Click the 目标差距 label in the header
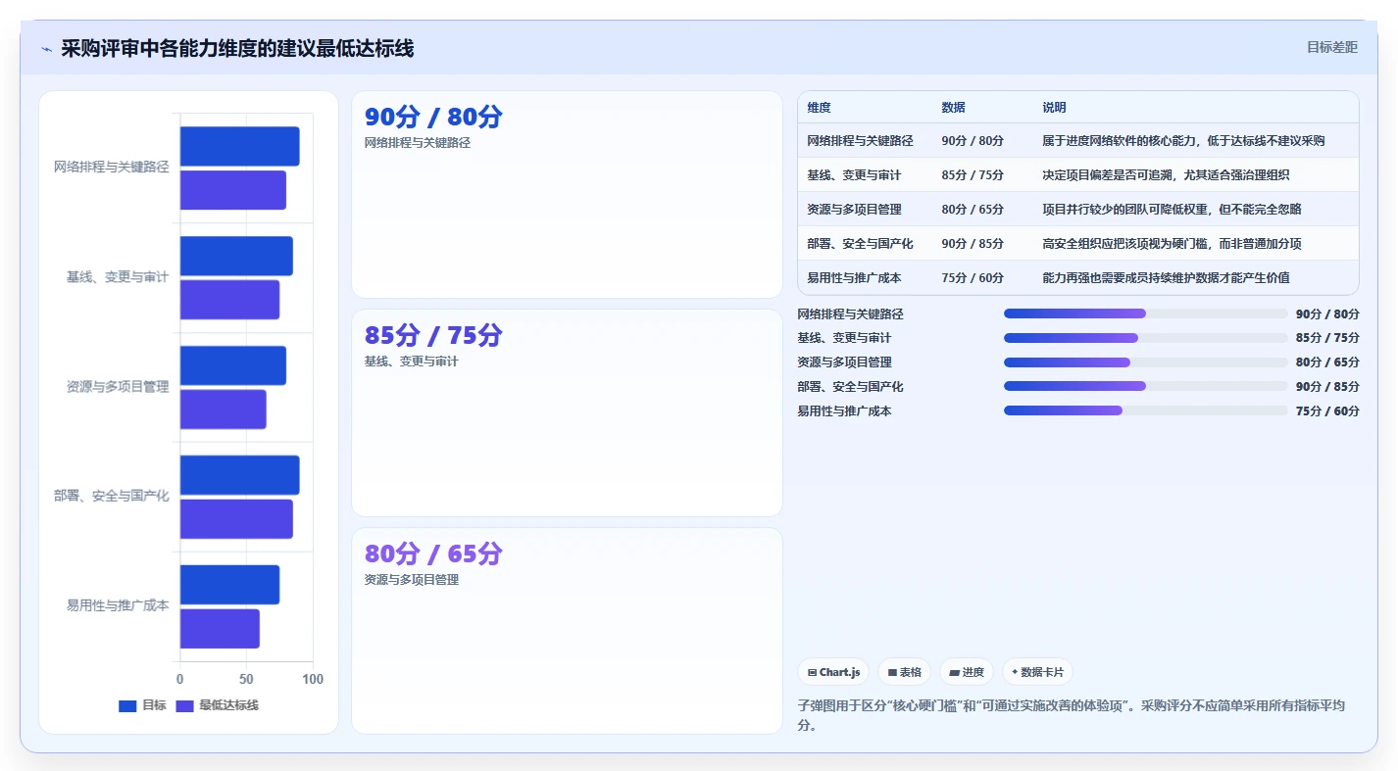This screenshot has height=771, width=1398. point(1332,47)
